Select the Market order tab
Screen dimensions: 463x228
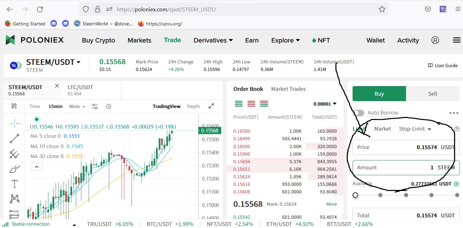383,129
